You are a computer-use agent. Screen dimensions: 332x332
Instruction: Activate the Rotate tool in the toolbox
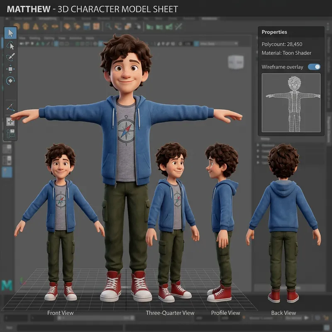pos(10,81)
